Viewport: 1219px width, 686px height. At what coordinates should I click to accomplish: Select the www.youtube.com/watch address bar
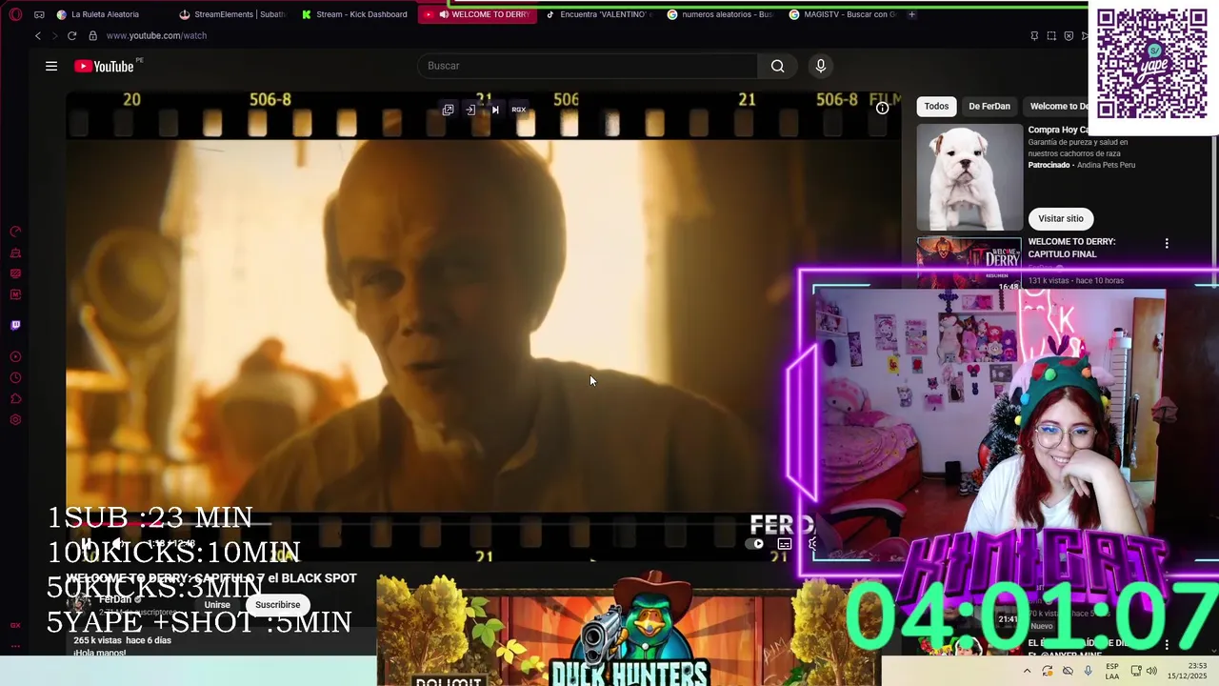[x=156, y=35]
